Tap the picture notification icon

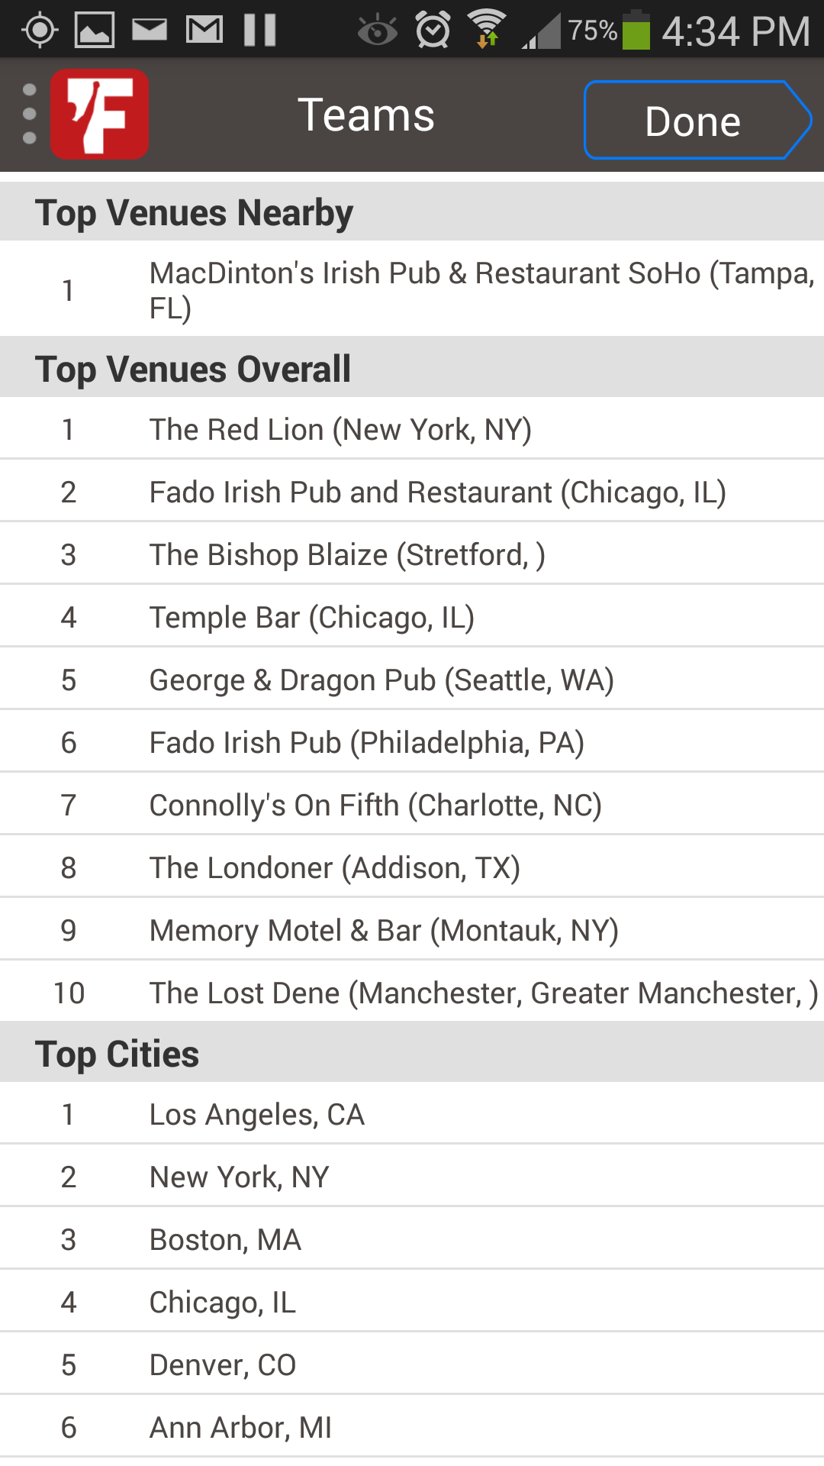[x=95, y=31]
